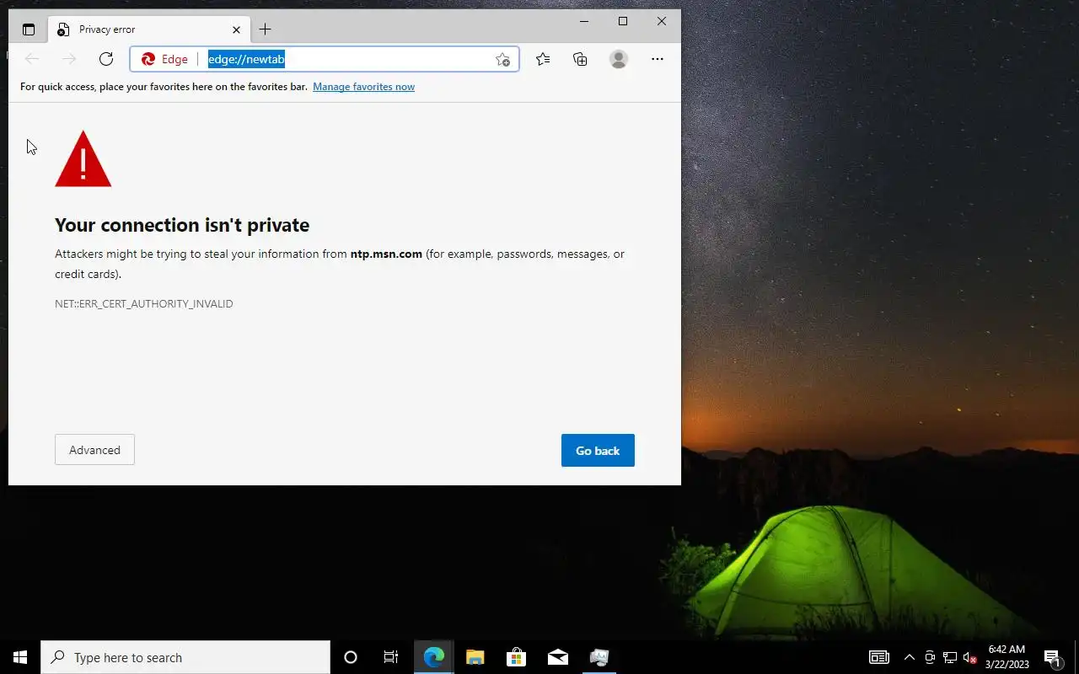
Task: Open Microsoft Store from the taskbar
Action: pyautogui.click(x=516, y=657)
